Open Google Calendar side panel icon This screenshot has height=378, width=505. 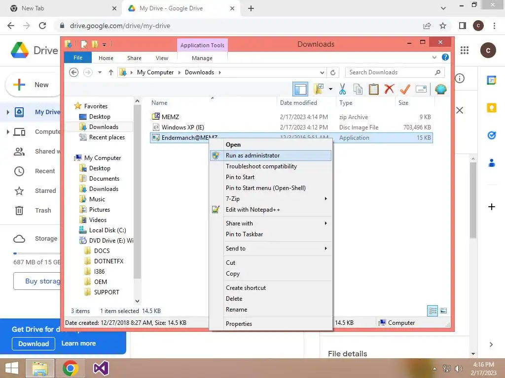click(x=492, y=80)
